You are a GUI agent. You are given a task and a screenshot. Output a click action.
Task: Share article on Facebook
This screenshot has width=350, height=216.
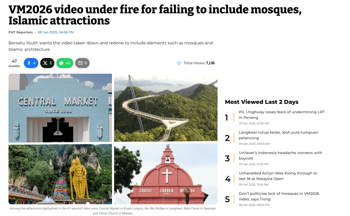[31, 63]
